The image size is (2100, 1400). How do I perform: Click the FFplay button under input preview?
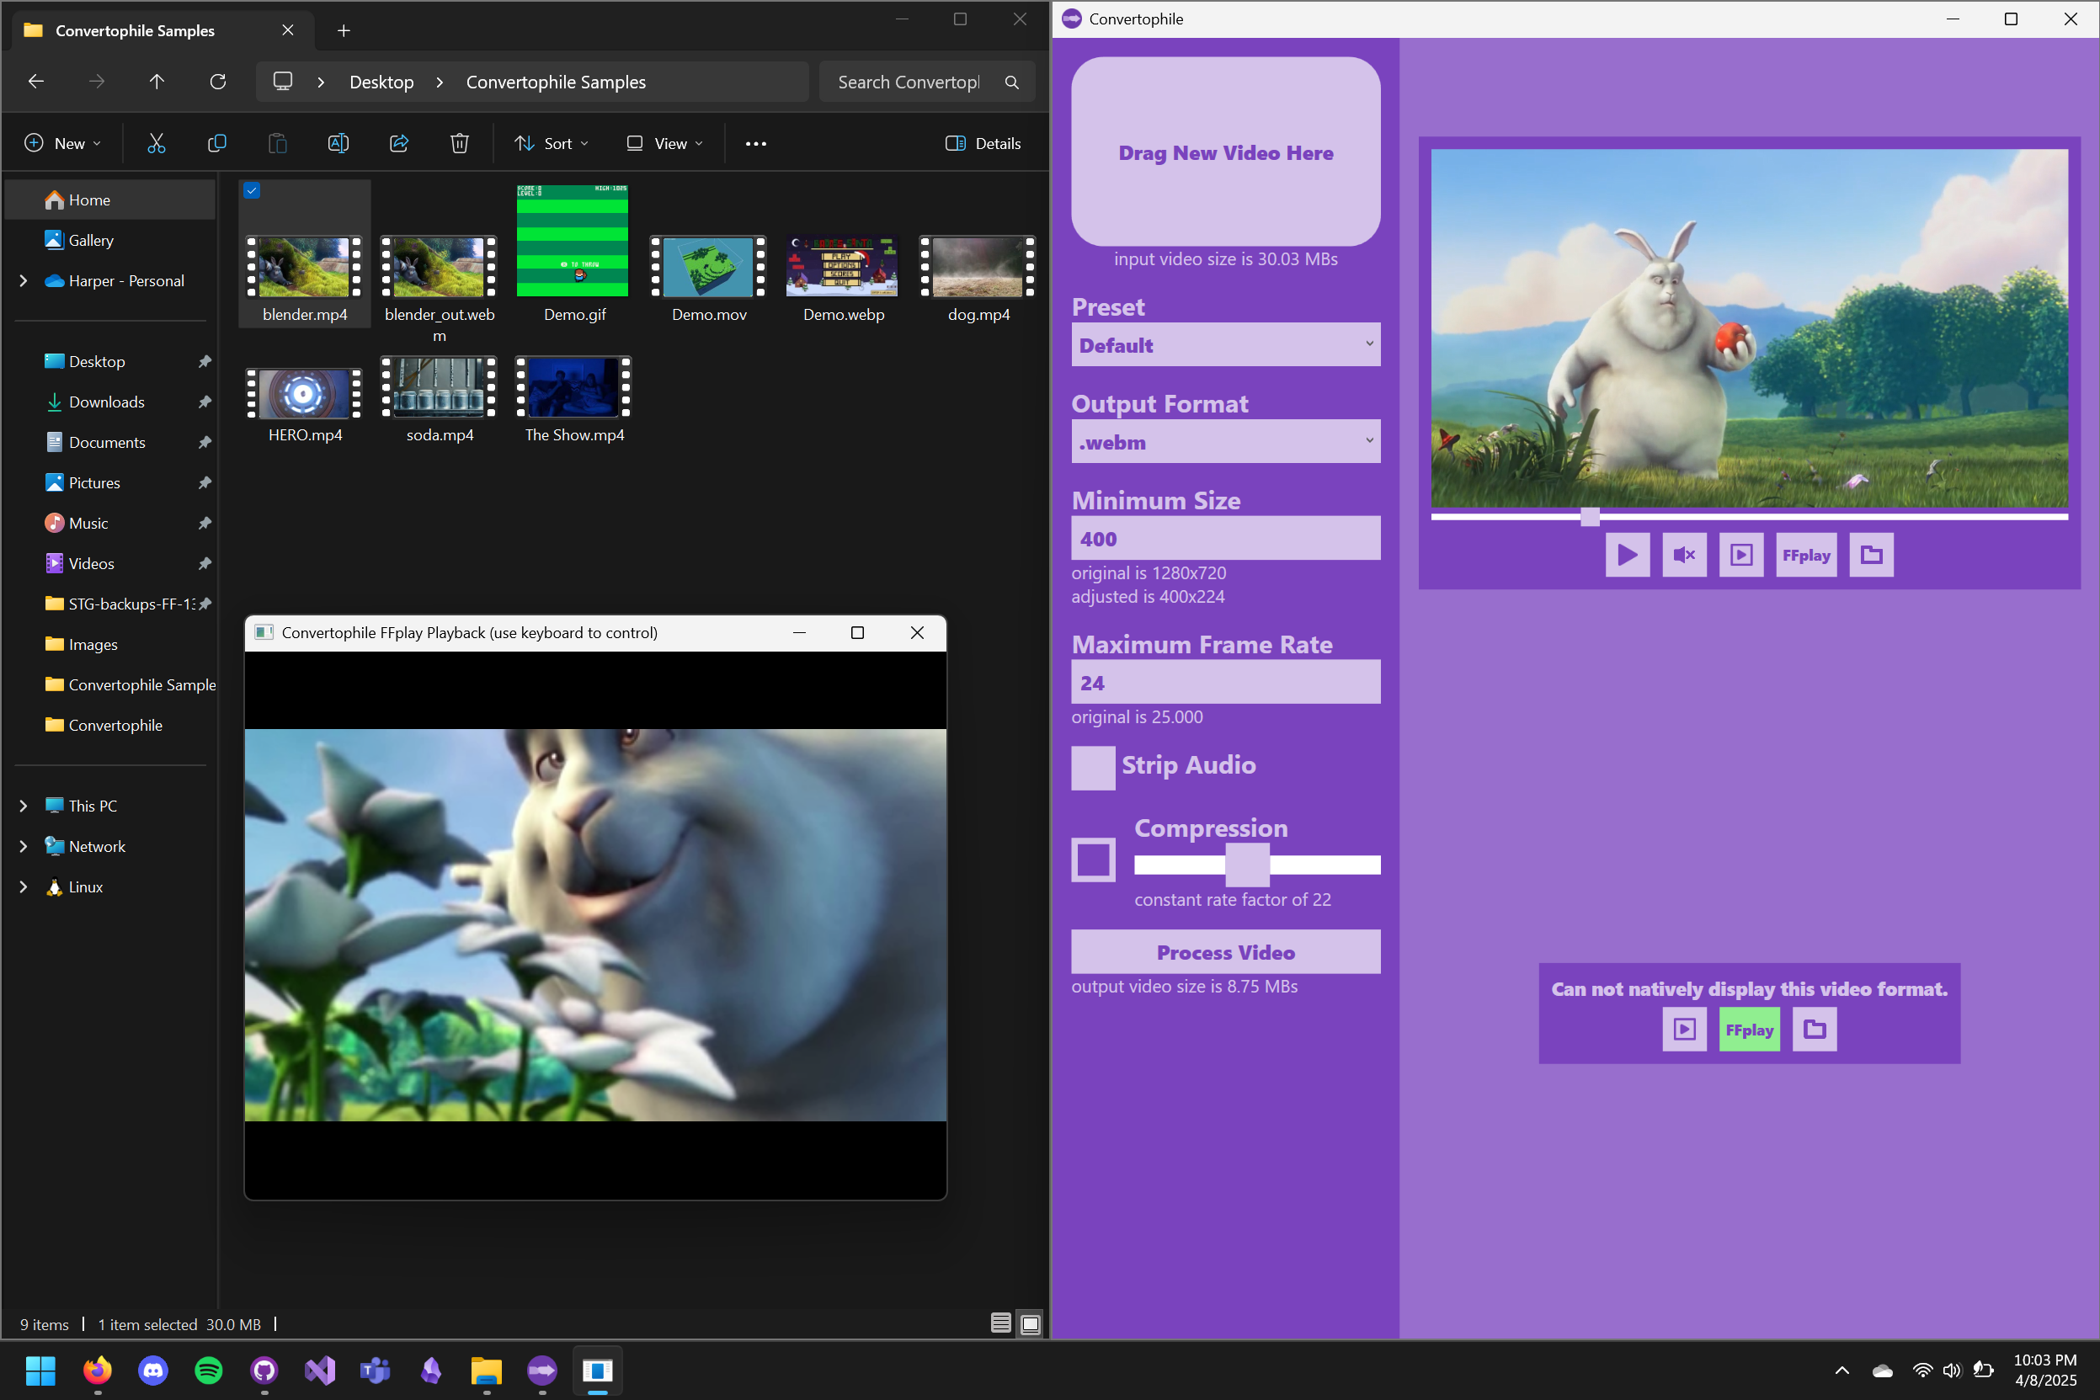click(x=1806, y=555)
